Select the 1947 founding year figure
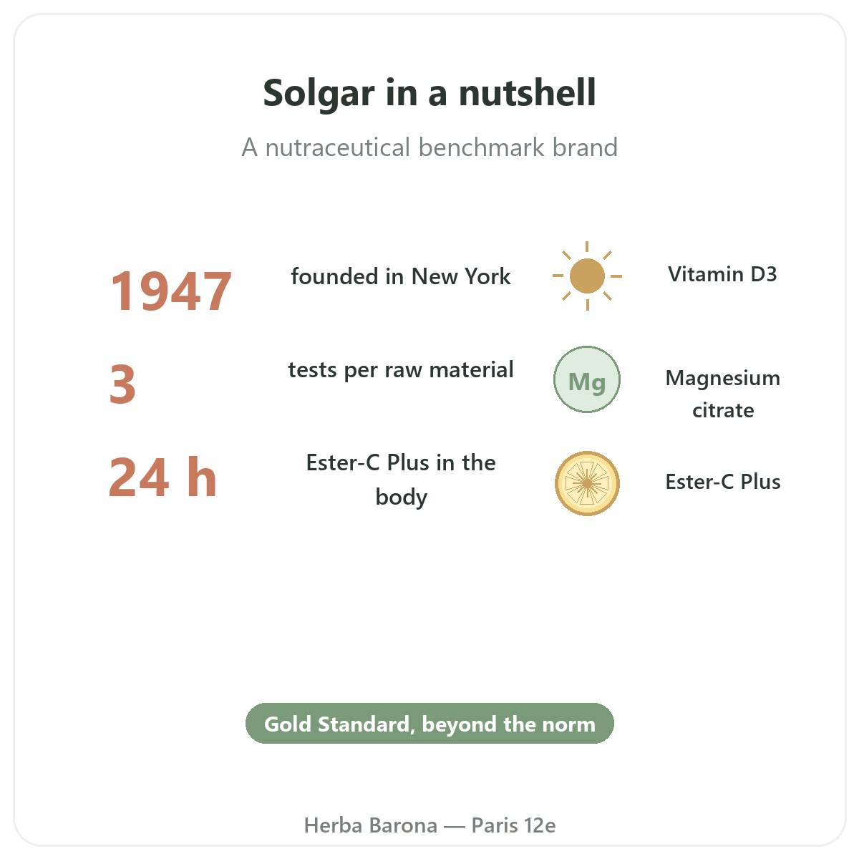This screenshot has width=859, height=859. 170,291
